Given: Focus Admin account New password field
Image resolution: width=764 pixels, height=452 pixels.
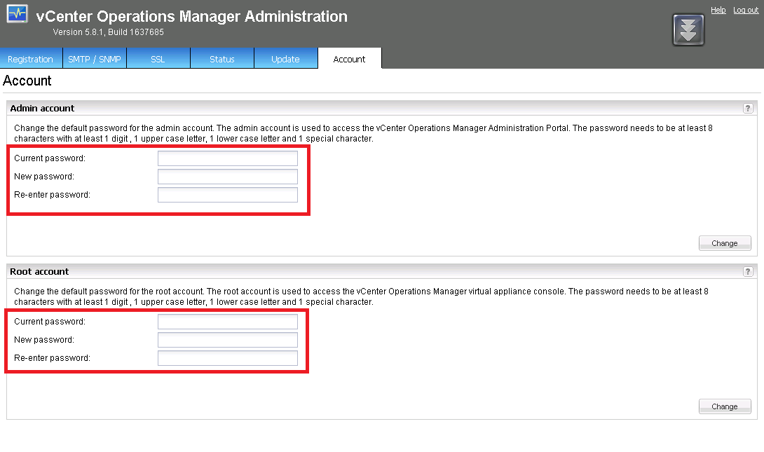Looking at the screenshot, I should 228,177.
